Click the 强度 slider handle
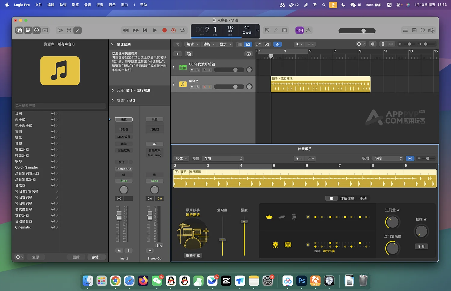451x291 pixels. [x=244, y=221]
